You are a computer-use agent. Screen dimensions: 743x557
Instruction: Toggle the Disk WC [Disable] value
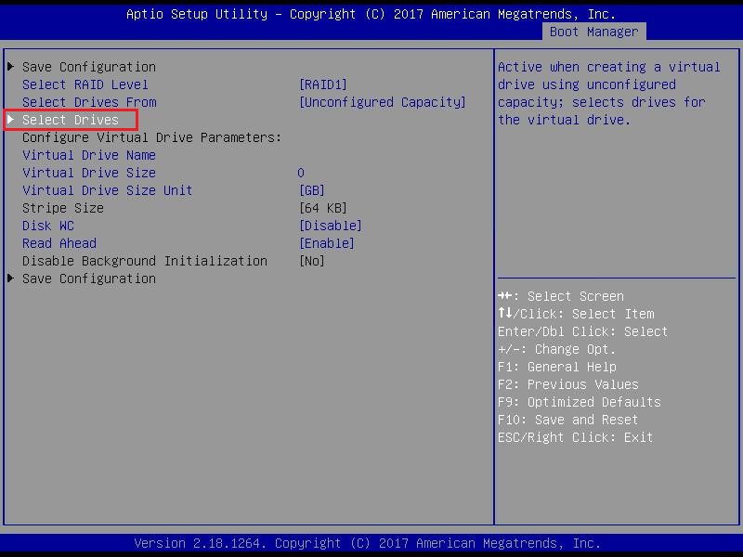[x=330, y=226]
